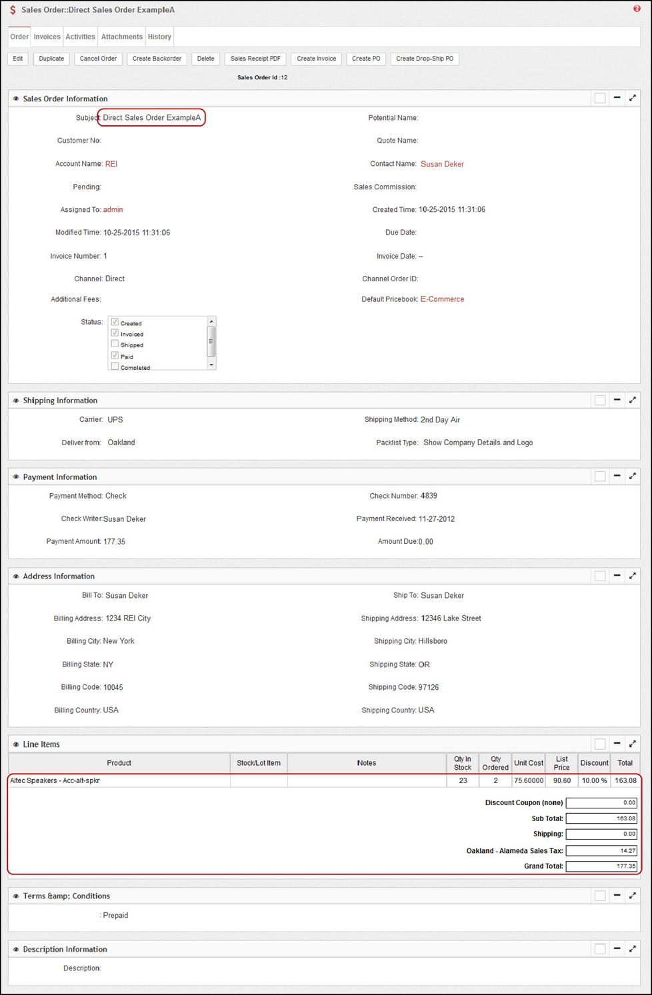
Task: Maximize Shipping Information panel arrow icon
Action: coord(633,400)
